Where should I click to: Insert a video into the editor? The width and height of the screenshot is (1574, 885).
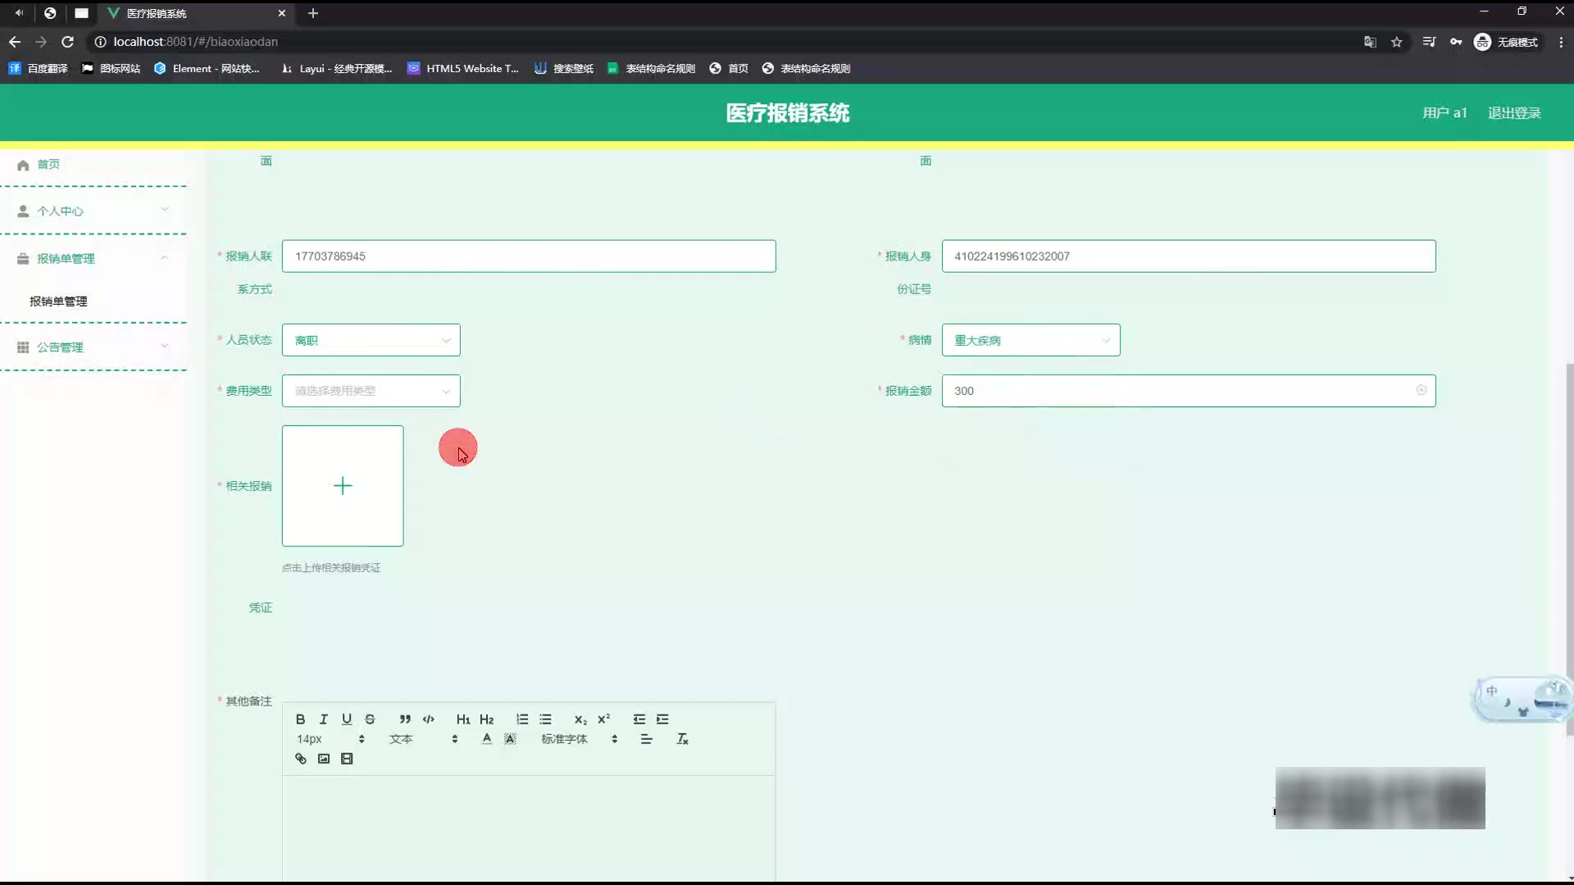coord(347,759)
